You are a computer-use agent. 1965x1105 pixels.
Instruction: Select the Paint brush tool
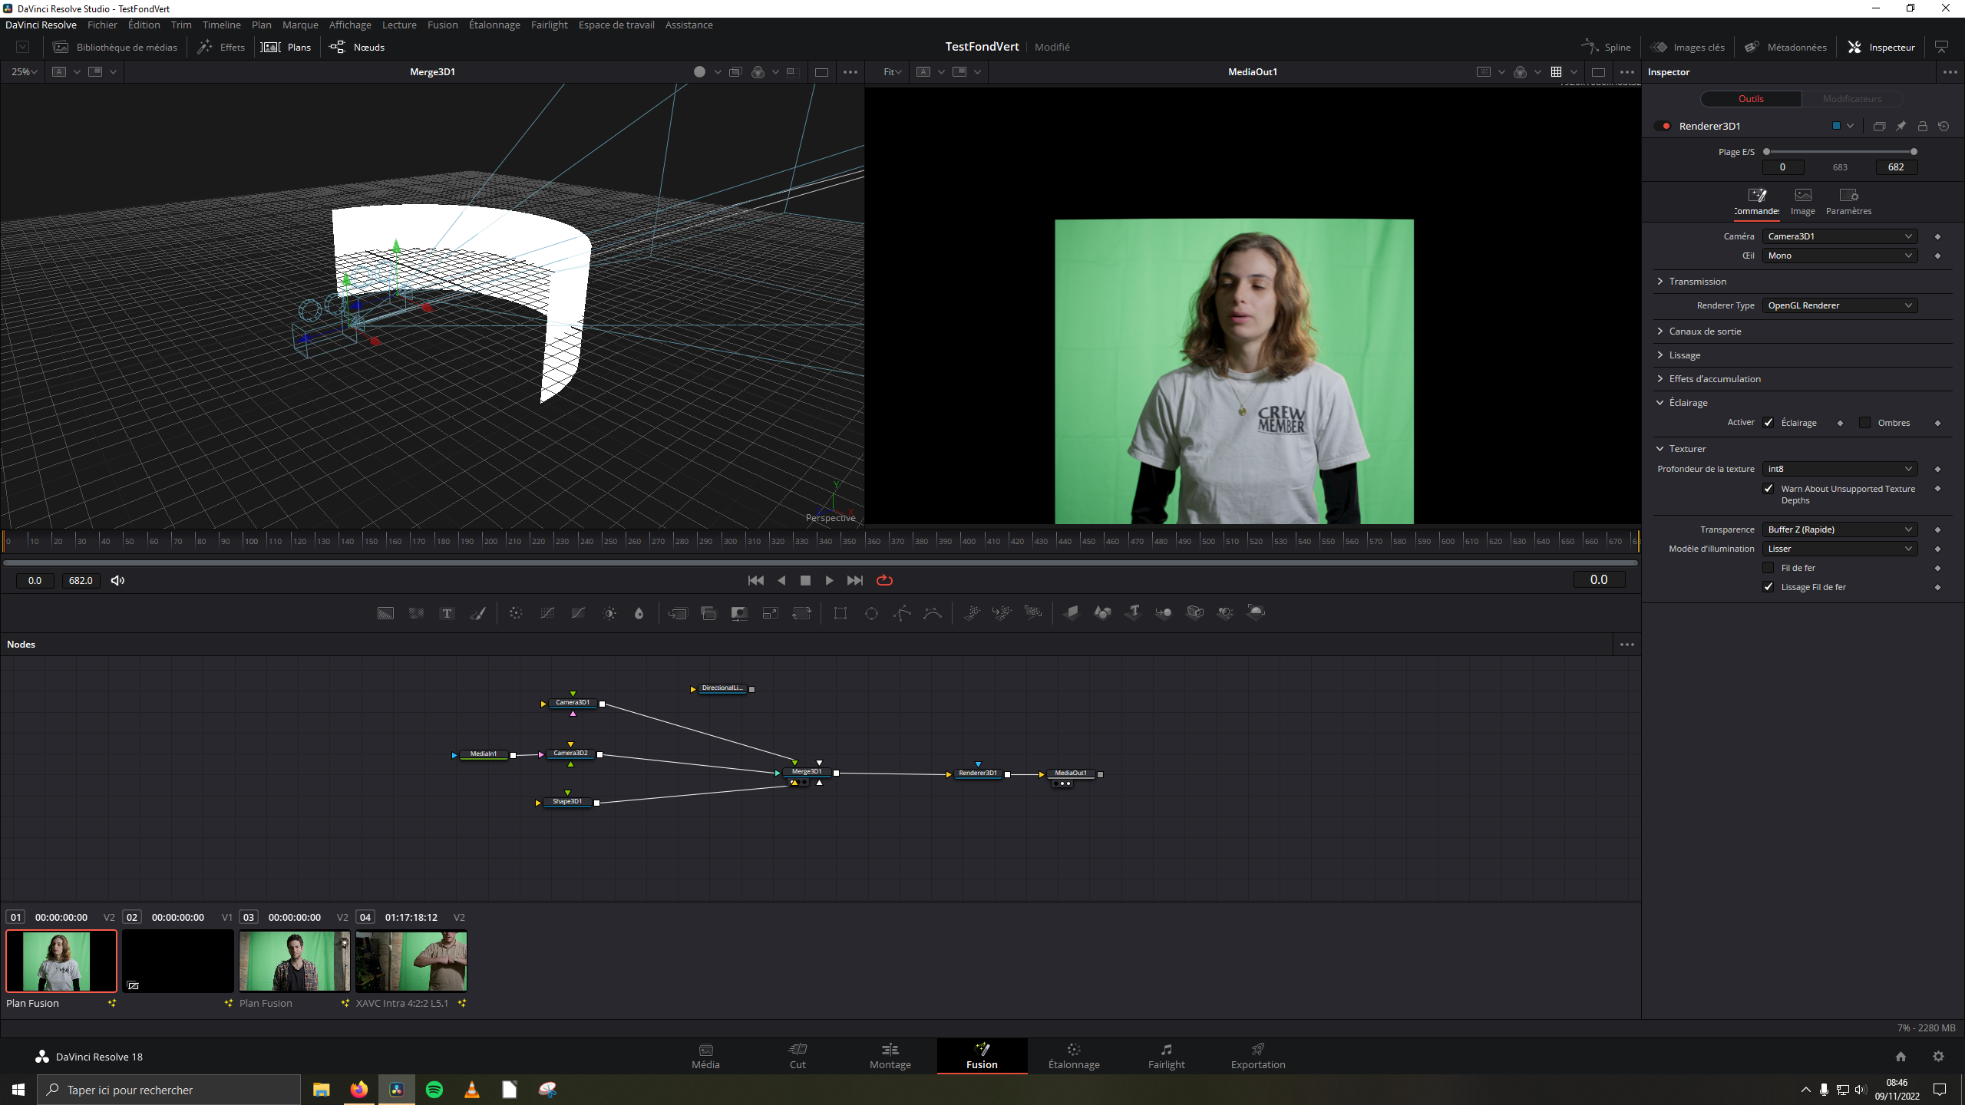coord(477,613)
